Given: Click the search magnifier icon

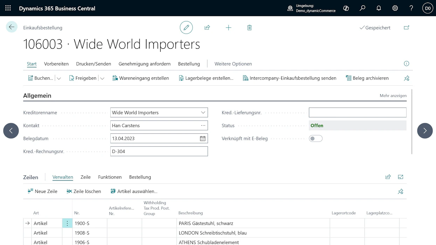Looking at the screenshot, I should click(362, 8).
